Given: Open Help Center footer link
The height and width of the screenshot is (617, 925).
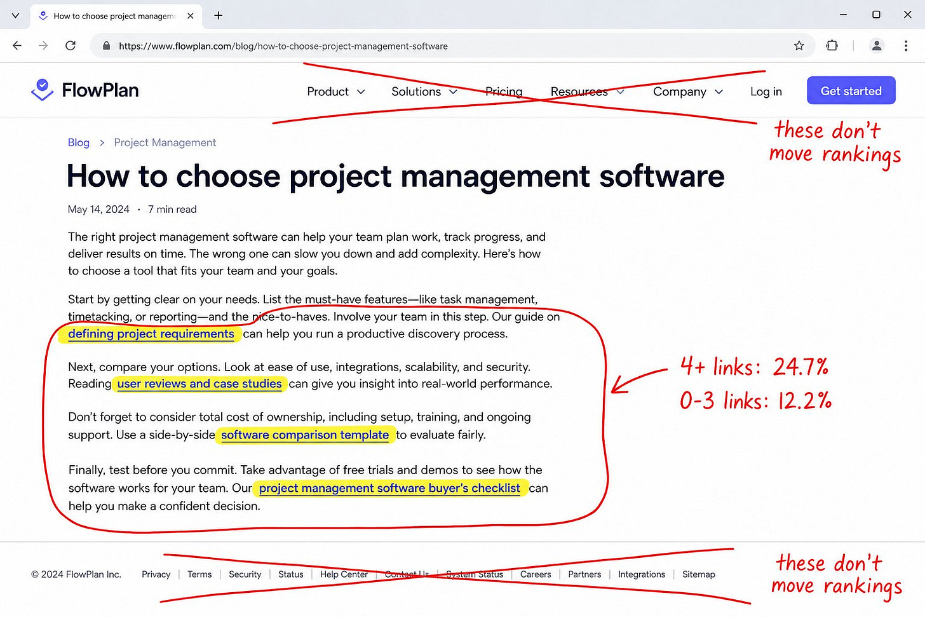Looking at the screenshot, I should point(344,574).
